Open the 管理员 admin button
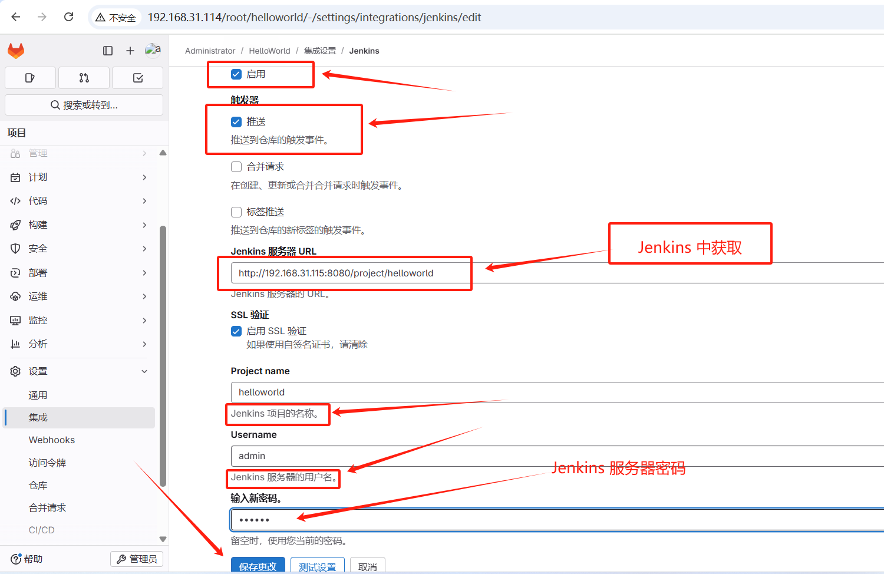The height and width of the screenshot is (574, 884). 137,559
